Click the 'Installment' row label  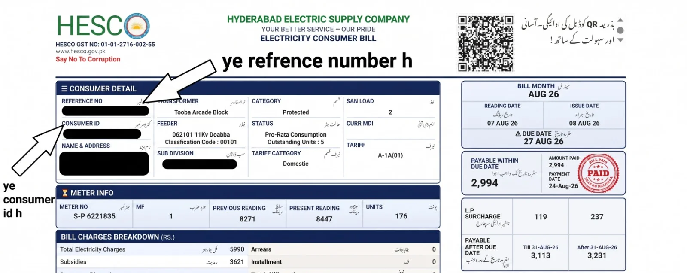click(x=266, y=262)
